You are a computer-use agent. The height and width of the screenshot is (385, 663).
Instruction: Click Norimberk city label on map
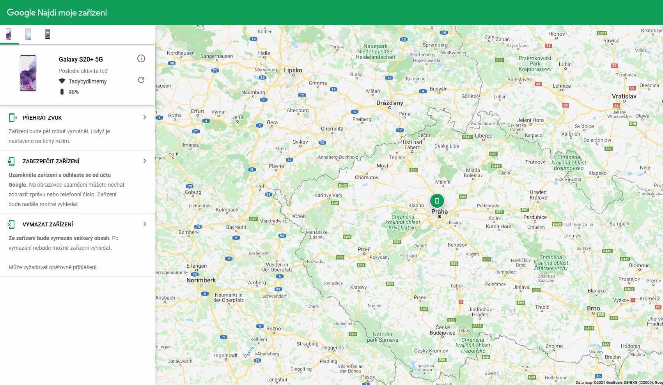click(x=201, y=280)
